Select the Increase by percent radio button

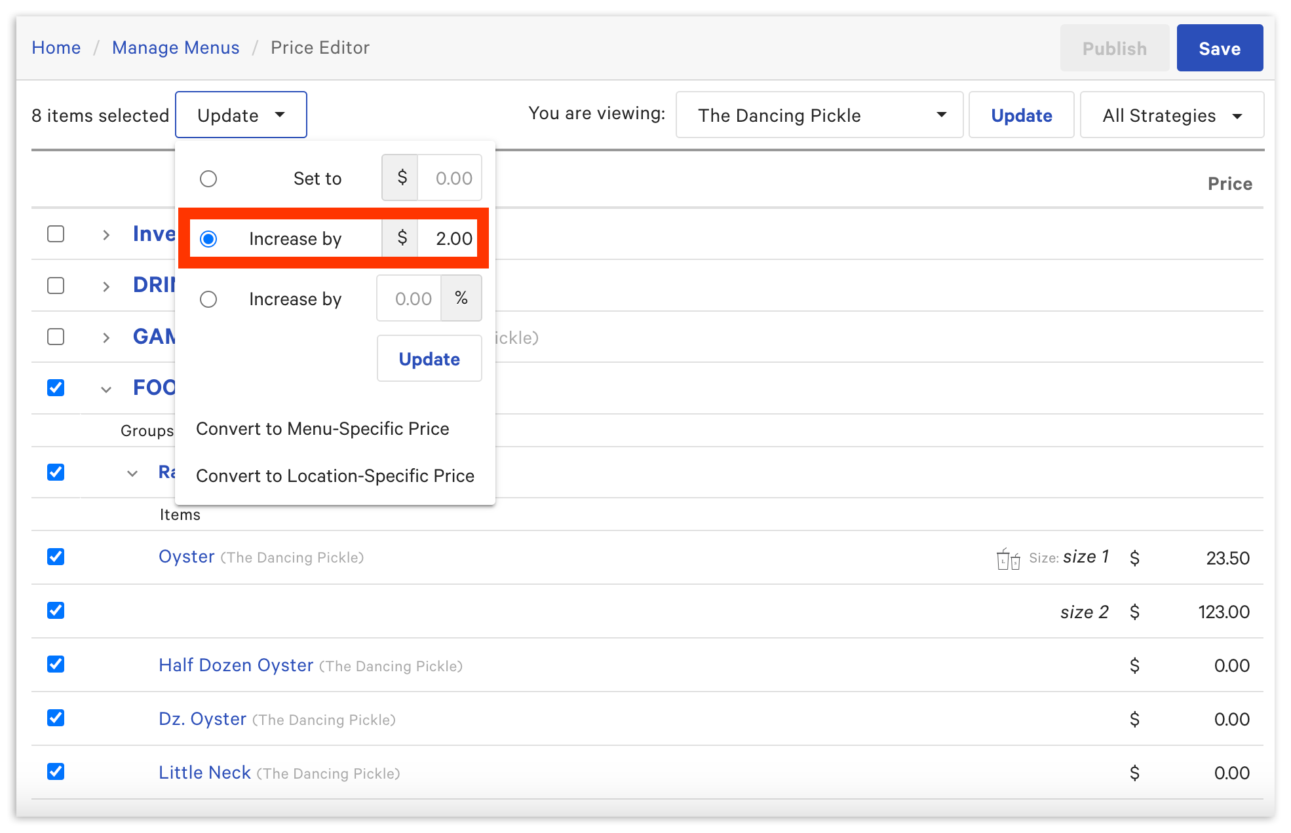pyautogui.click(x=208, y=299)
